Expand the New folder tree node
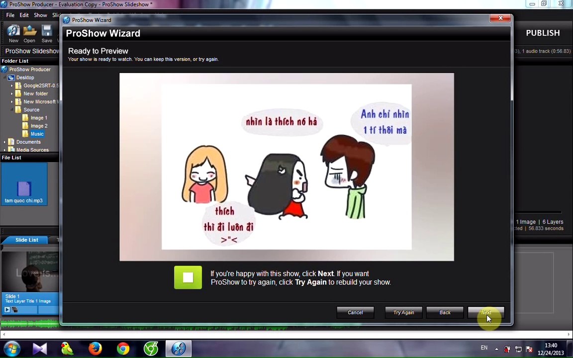Screen dimensions: 573x358 [x=11, y=94]
